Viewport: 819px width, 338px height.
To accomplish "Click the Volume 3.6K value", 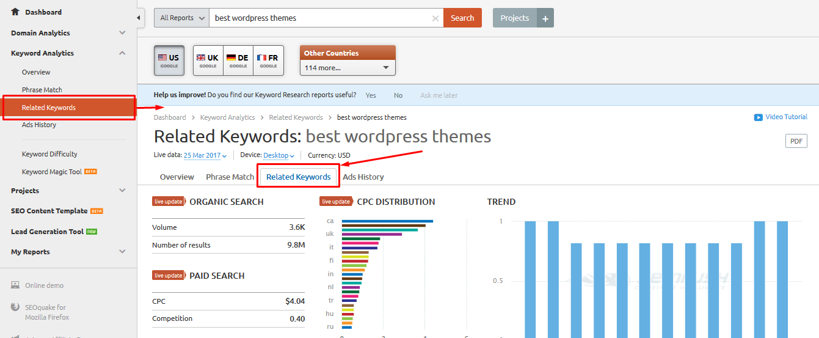I will tap(297, 227).
